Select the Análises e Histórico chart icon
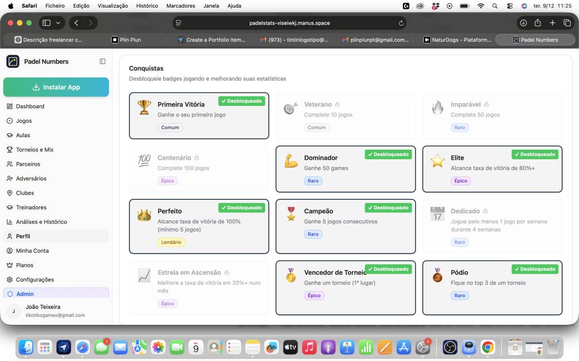Viewport: 579px width, 361px height. point(10,222)
